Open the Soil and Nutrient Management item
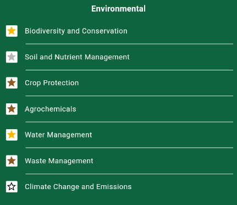 tap(77, 57)
